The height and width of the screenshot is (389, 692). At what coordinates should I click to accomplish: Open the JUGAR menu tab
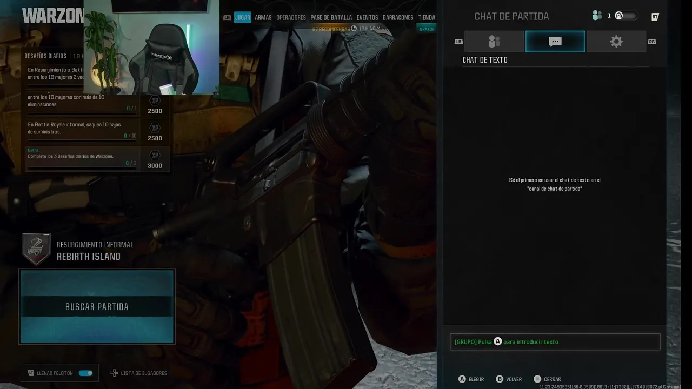(x=243, y=18)
